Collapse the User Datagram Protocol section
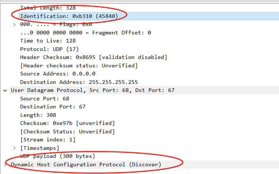This screenshot has width=279, height=174. pos(5,90)
